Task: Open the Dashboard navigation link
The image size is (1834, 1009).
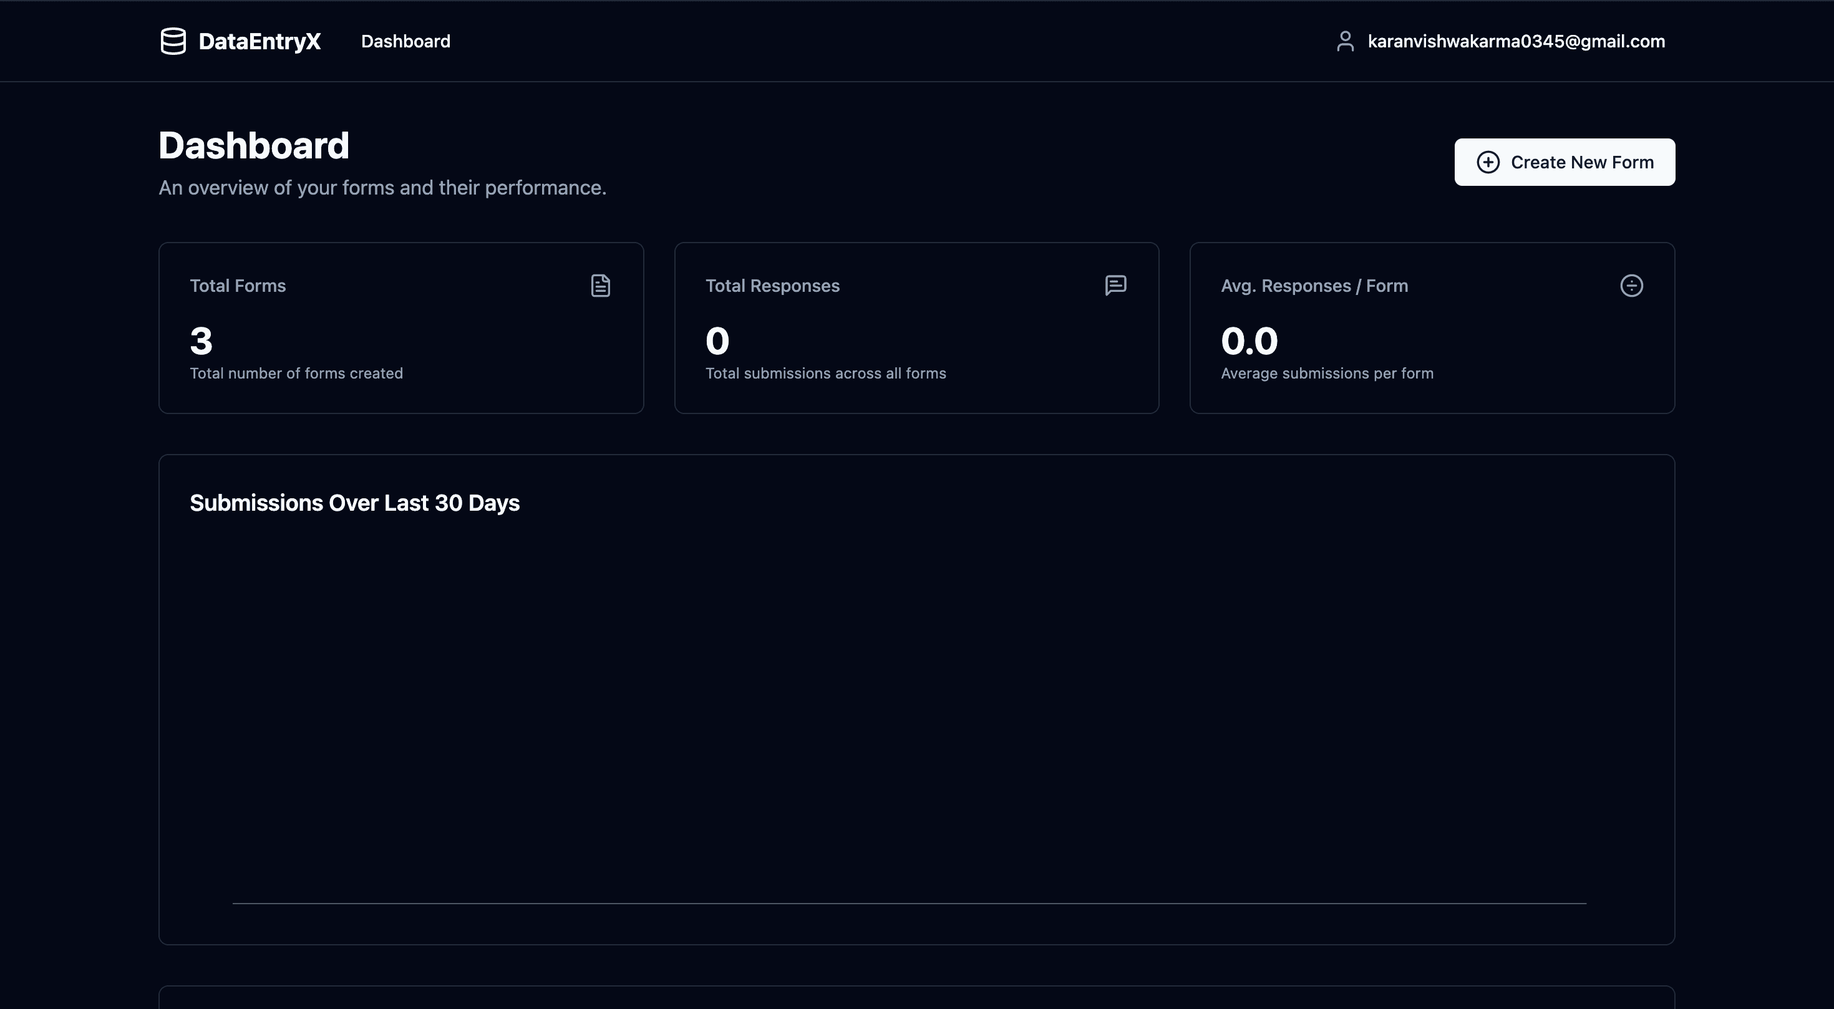Action: [x=405, y=41]
